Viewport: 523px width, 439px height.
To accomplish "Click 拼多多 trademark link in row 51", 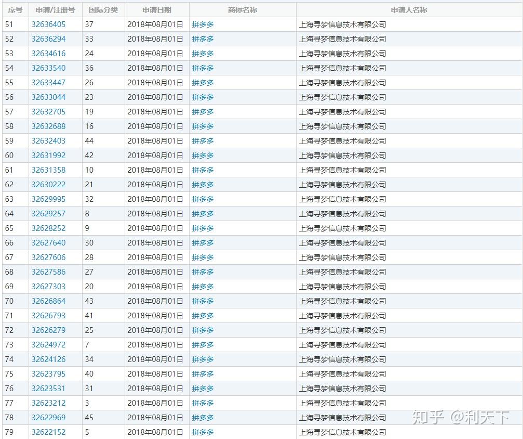I will [202, 24].
